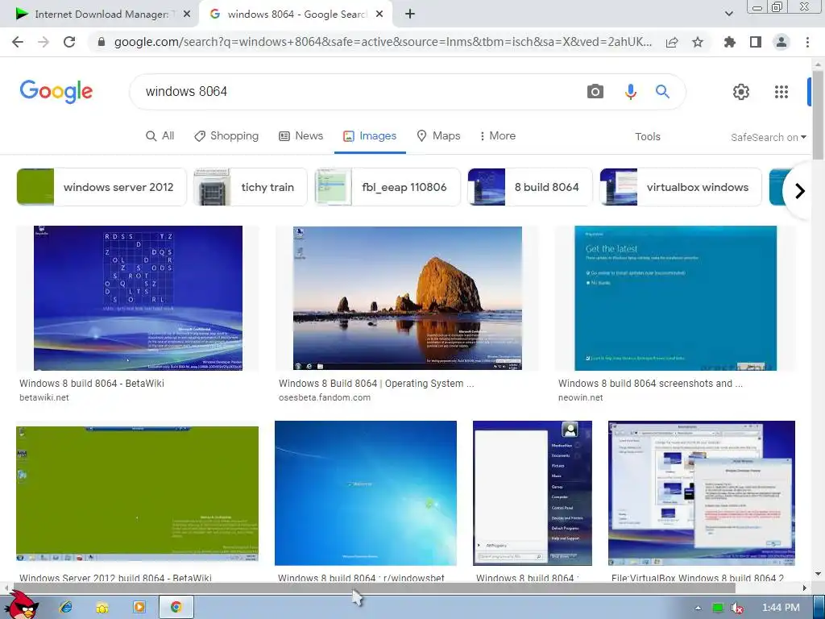Select the Images results tab

370,135
